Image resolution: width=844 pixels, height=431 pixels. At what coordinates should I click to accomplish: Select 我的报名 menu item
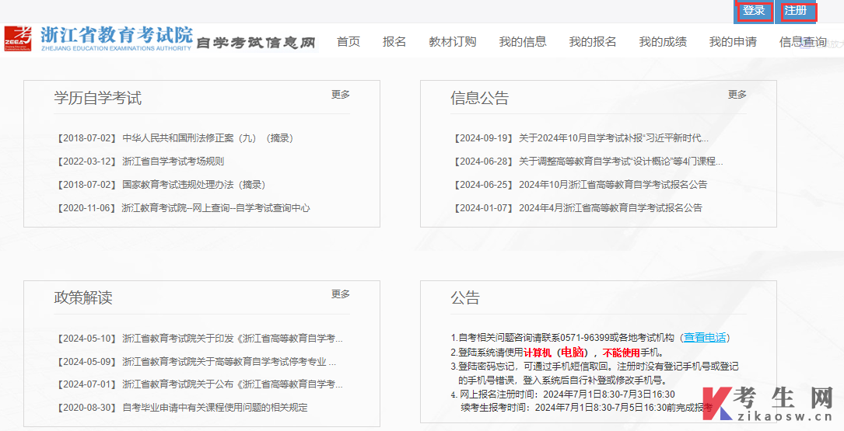point(592,42)
